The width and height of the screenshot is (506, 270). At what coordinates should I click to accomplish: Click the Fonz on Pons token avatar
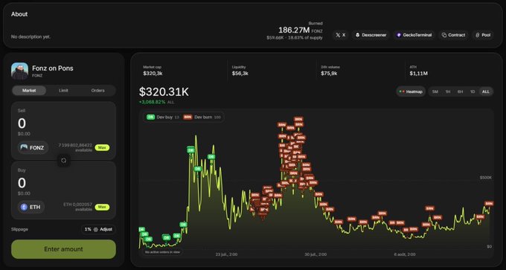(19, 71)
